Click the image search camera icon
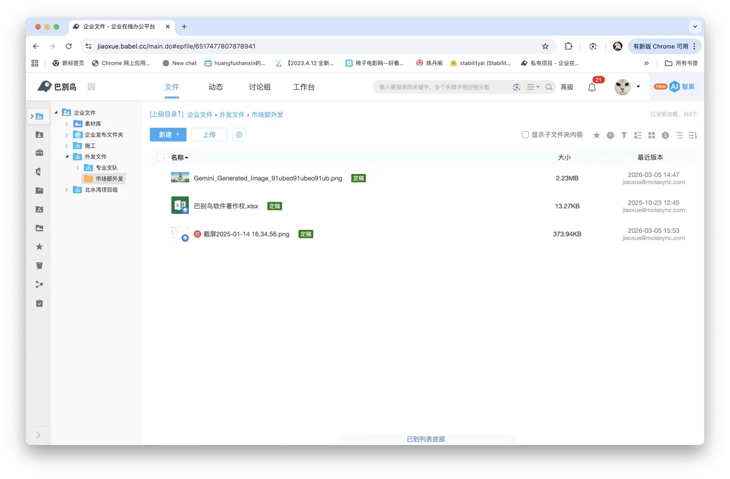Viewport: 730px width, 479px height. click(517, 87)
